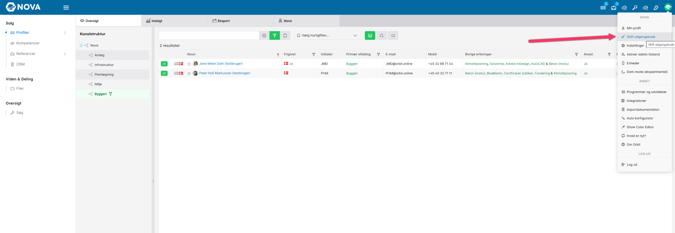Select Skift adgangskode in the user menu
Image resolution: width=675 pixels, height=233 pixels.
click(644, 37)
